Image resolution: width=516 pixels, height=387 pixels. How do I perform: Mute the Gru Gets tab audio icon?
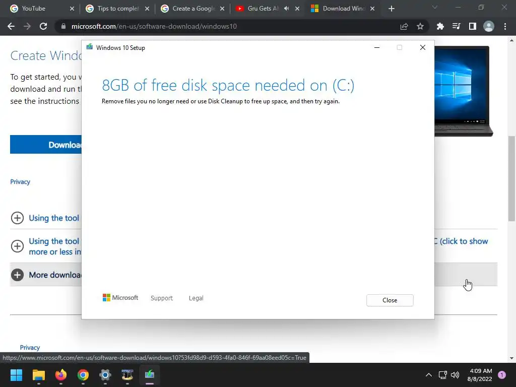point(286,9)
